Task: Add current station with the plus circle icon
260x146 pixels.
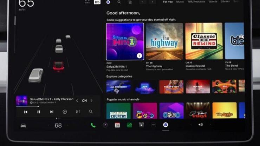Action: (65, 112)
